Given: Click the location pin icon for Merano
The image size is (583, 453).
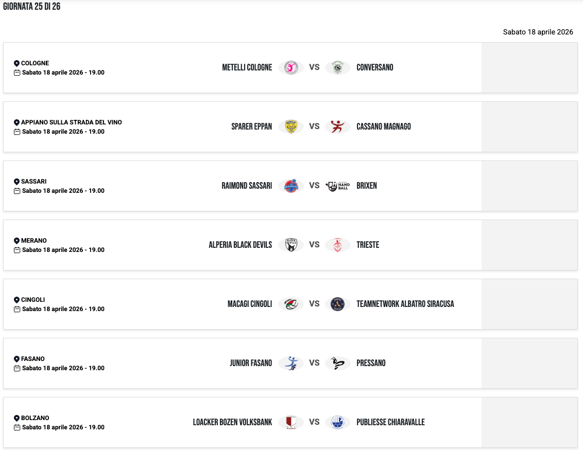Looking at the screenshot, I should point(16,241).
